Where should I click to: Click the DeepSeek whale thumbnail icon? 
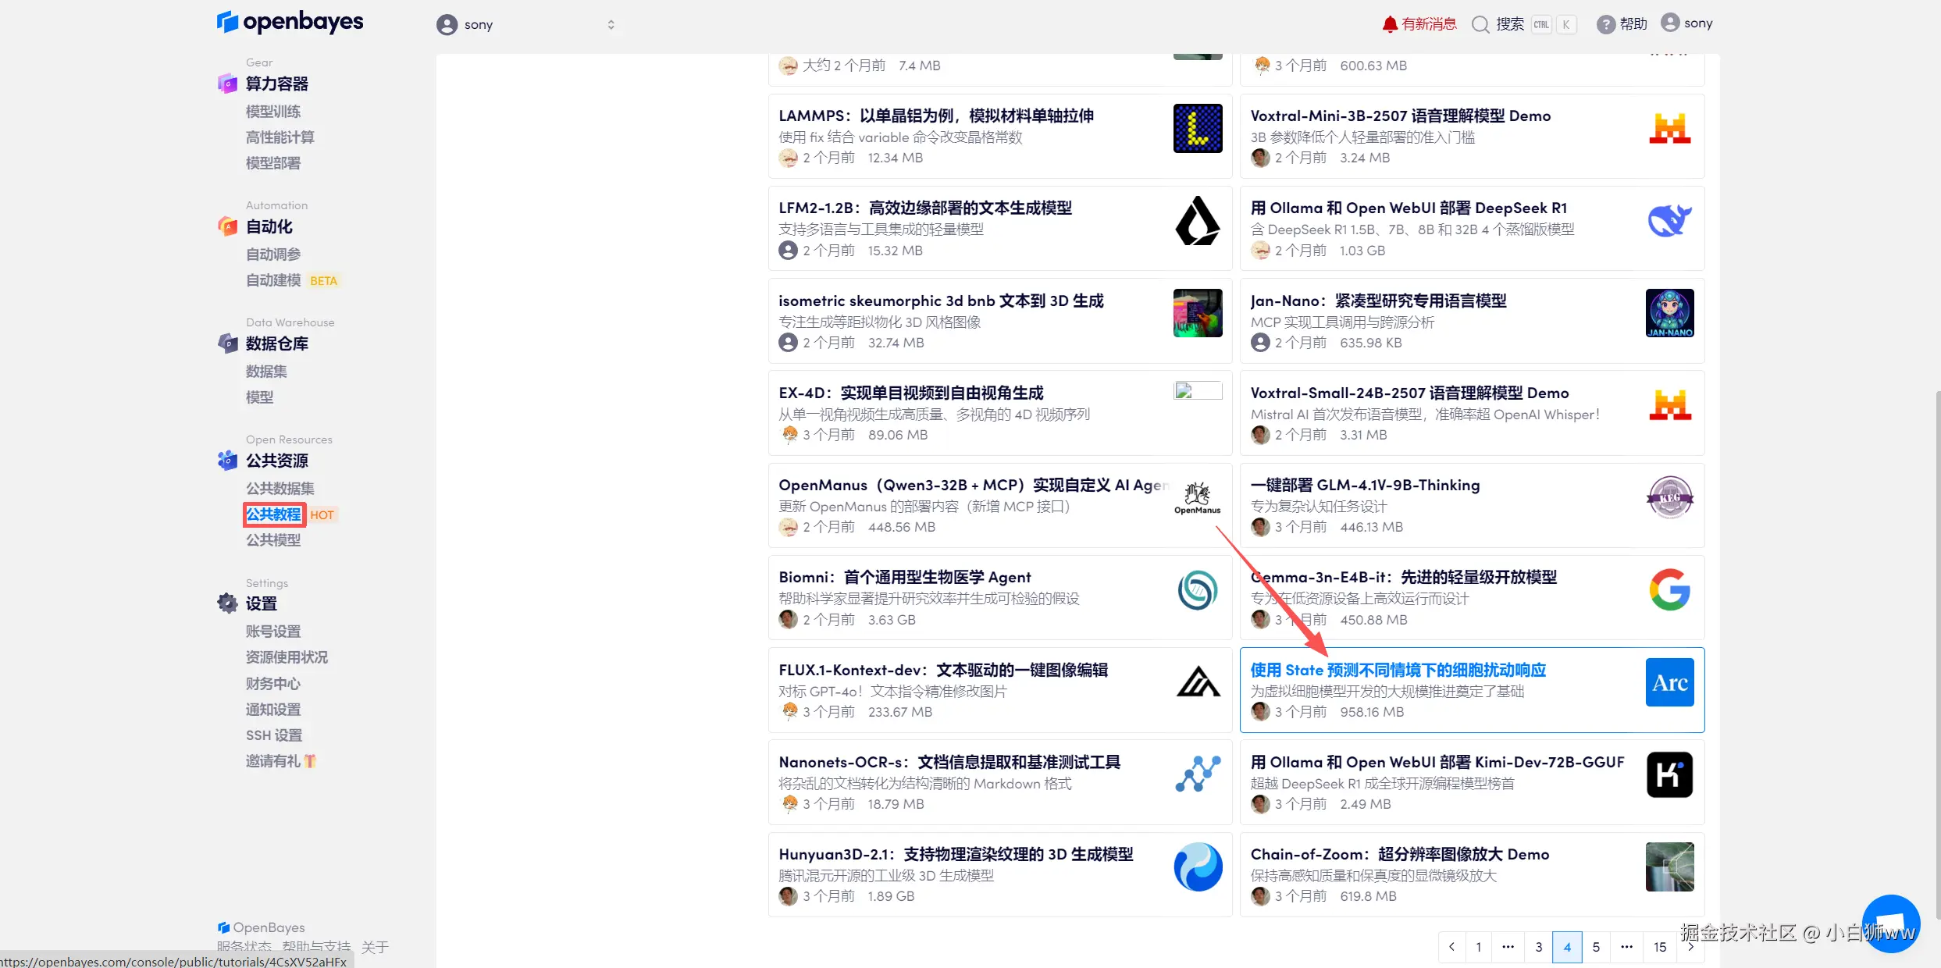[x=1669, y=221]
